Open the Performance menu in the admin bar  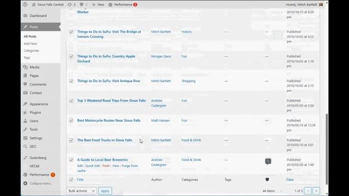pyautogui.click(x=123, y=4)
